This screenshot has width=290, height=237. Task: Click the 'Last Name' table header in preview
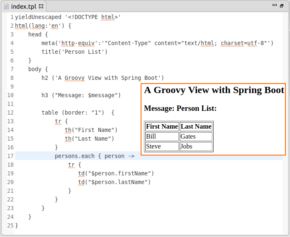196,127
